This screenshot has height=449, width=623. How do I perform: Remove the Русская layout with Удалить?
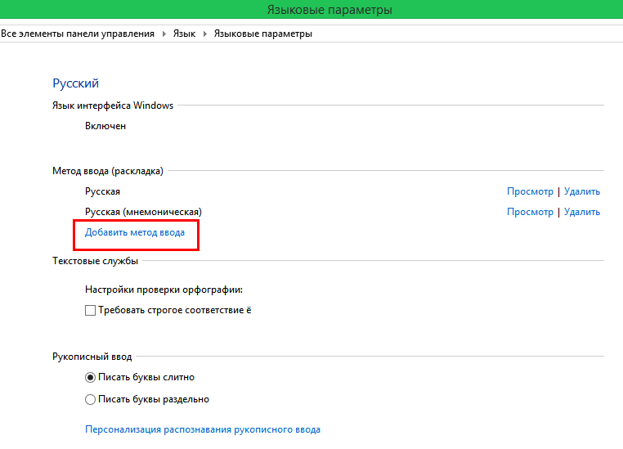[x=582, y=191]
